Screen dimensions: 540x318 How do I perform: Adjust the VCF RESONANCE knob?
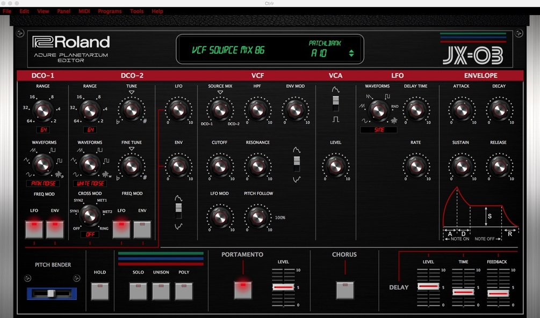(x=258, y=168)
